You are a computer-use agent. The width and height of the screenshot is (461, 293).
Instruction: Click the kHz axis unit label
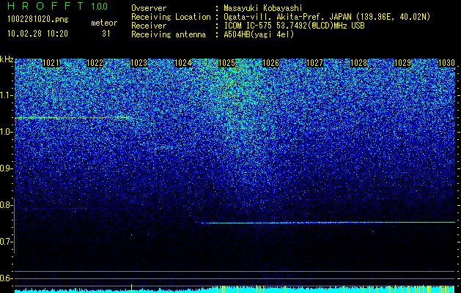[7, 59]
